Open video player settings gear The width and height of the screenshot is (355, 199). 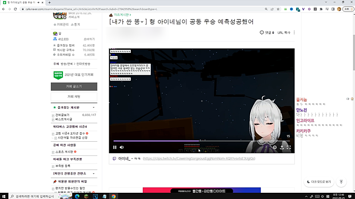pos(275,147)
